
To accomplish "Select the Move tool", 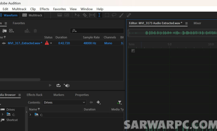I will 77,15.
